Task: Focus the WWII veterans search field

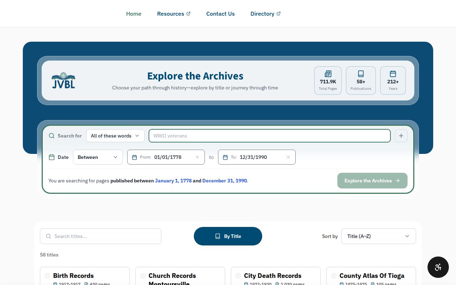Action: tap(270, 136)
